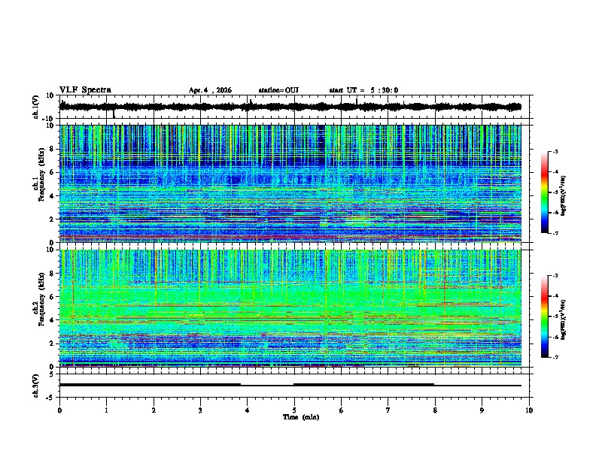
Task: Select the "Apr. 4 , 2026" date text
Action: point(210,90)
